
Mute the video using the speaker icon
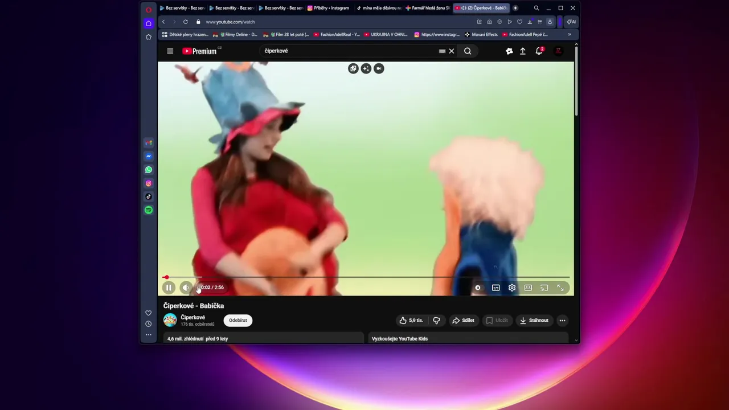(186, 288)
